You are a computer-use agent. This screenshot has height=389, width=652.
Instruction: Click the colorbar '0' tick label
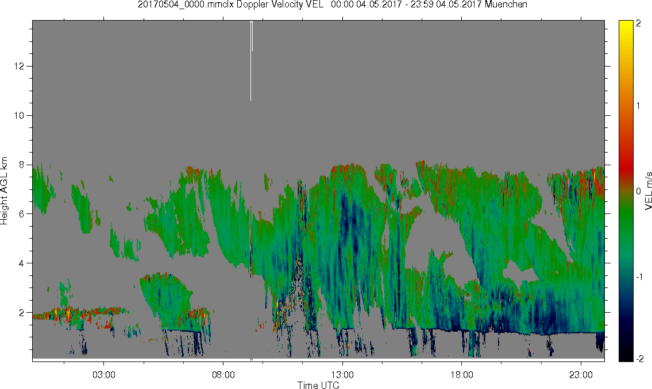(638, 191)
